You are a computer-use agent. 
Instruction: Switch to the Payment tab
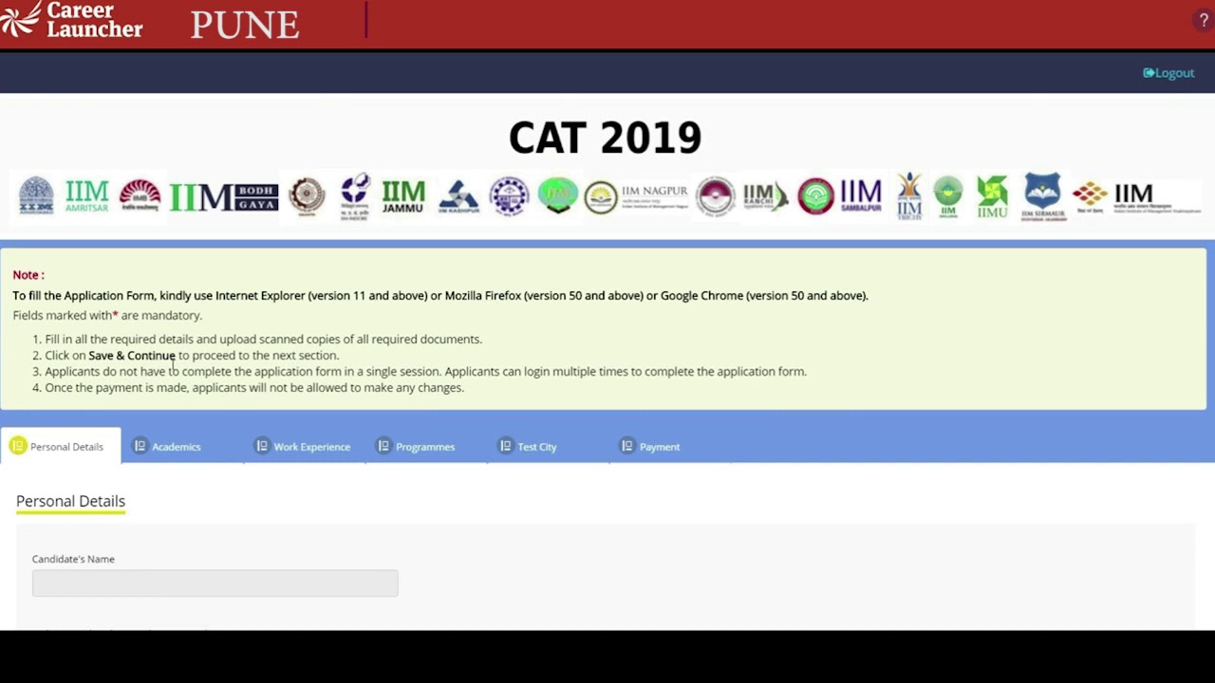[650, 446]
